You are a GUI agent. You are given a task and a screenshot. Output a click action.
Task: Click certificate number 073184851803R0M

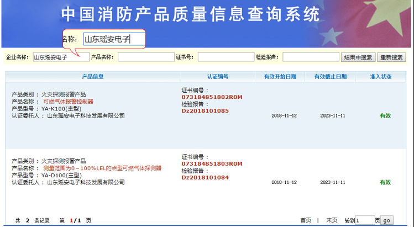212,164
